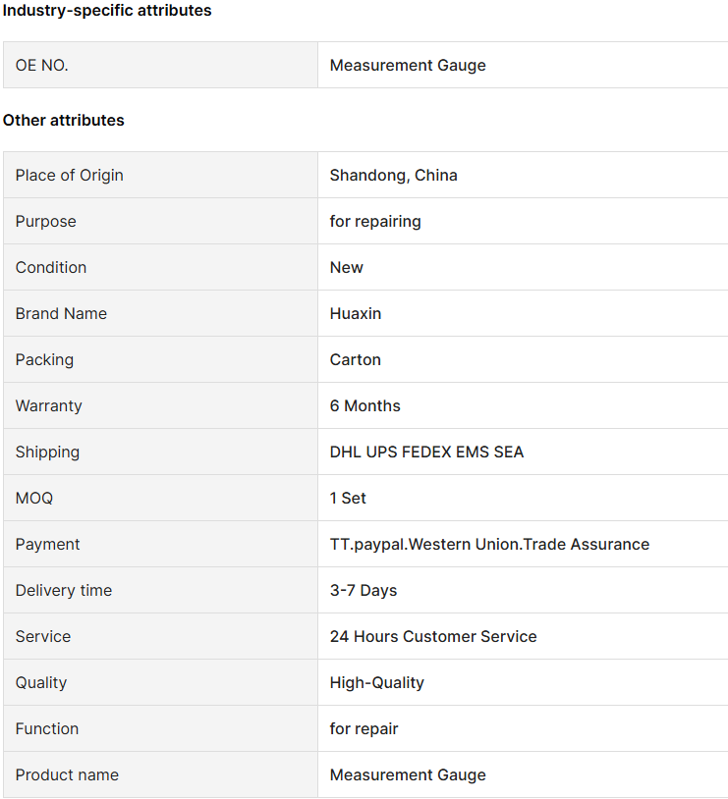Image resolution: width=728 pixels, height=799 pixels.
Task: Click the Shandong, China value
Action: [393, 176]
